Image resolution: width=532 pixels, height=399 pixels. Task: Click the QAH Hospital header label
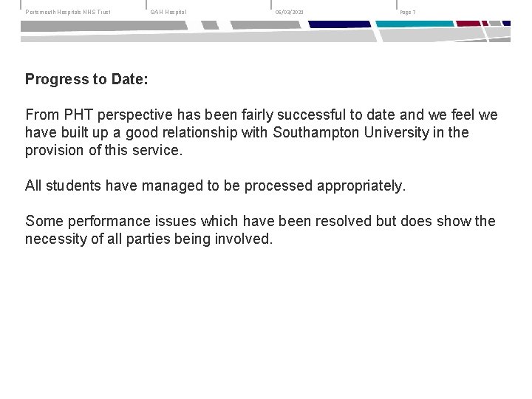(x=168, y=13)
